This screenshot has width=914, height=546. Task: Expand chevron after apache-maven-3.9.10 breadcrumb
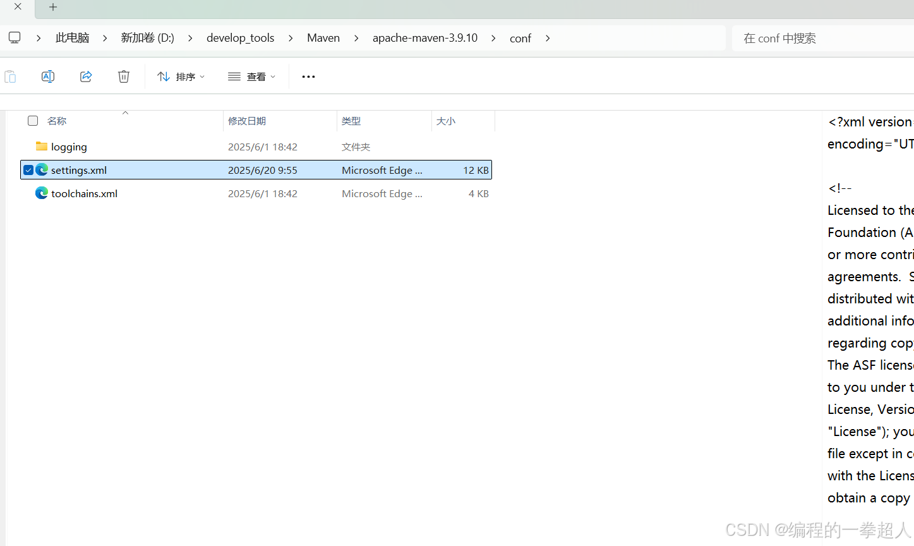point(493,38)
